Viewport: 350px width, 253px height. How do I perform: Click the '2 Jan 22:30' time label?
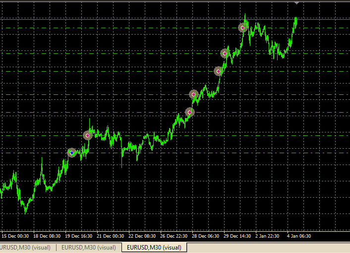[x=267, y=236]
